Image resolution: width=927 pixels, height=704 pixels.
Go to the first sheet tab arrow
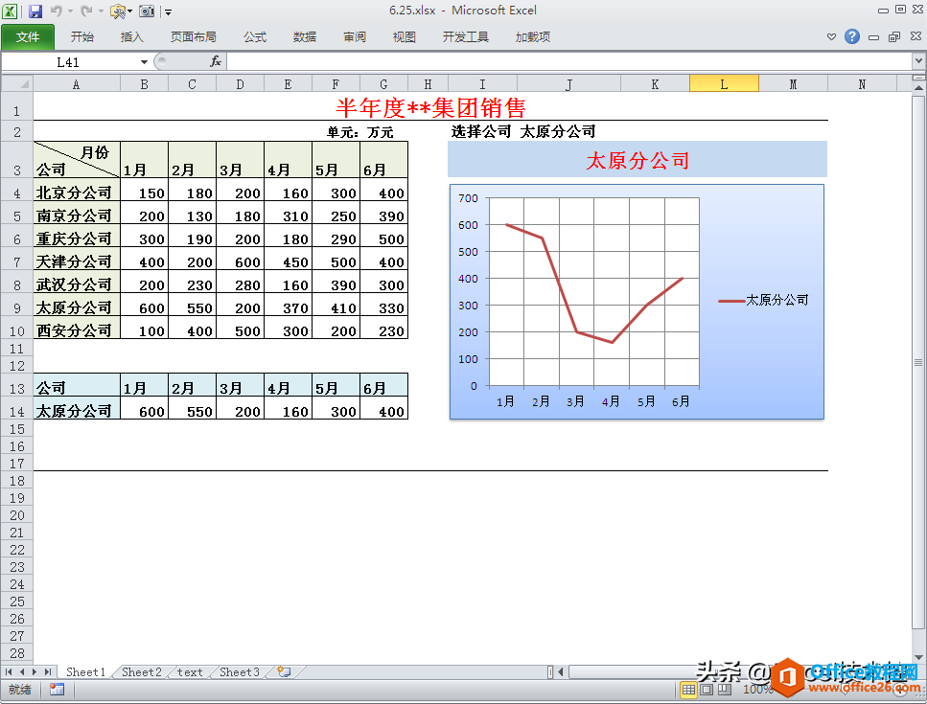click(9, 671)
